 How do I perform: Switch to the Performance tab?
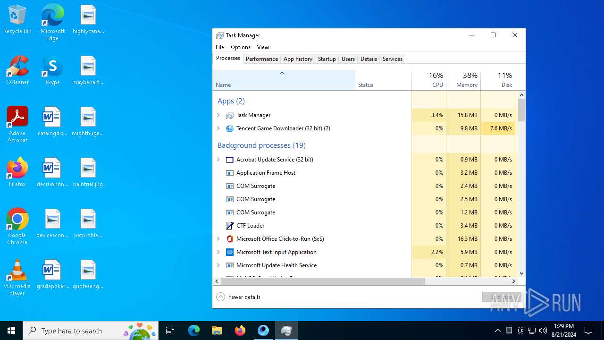click(x=262, y=59)
